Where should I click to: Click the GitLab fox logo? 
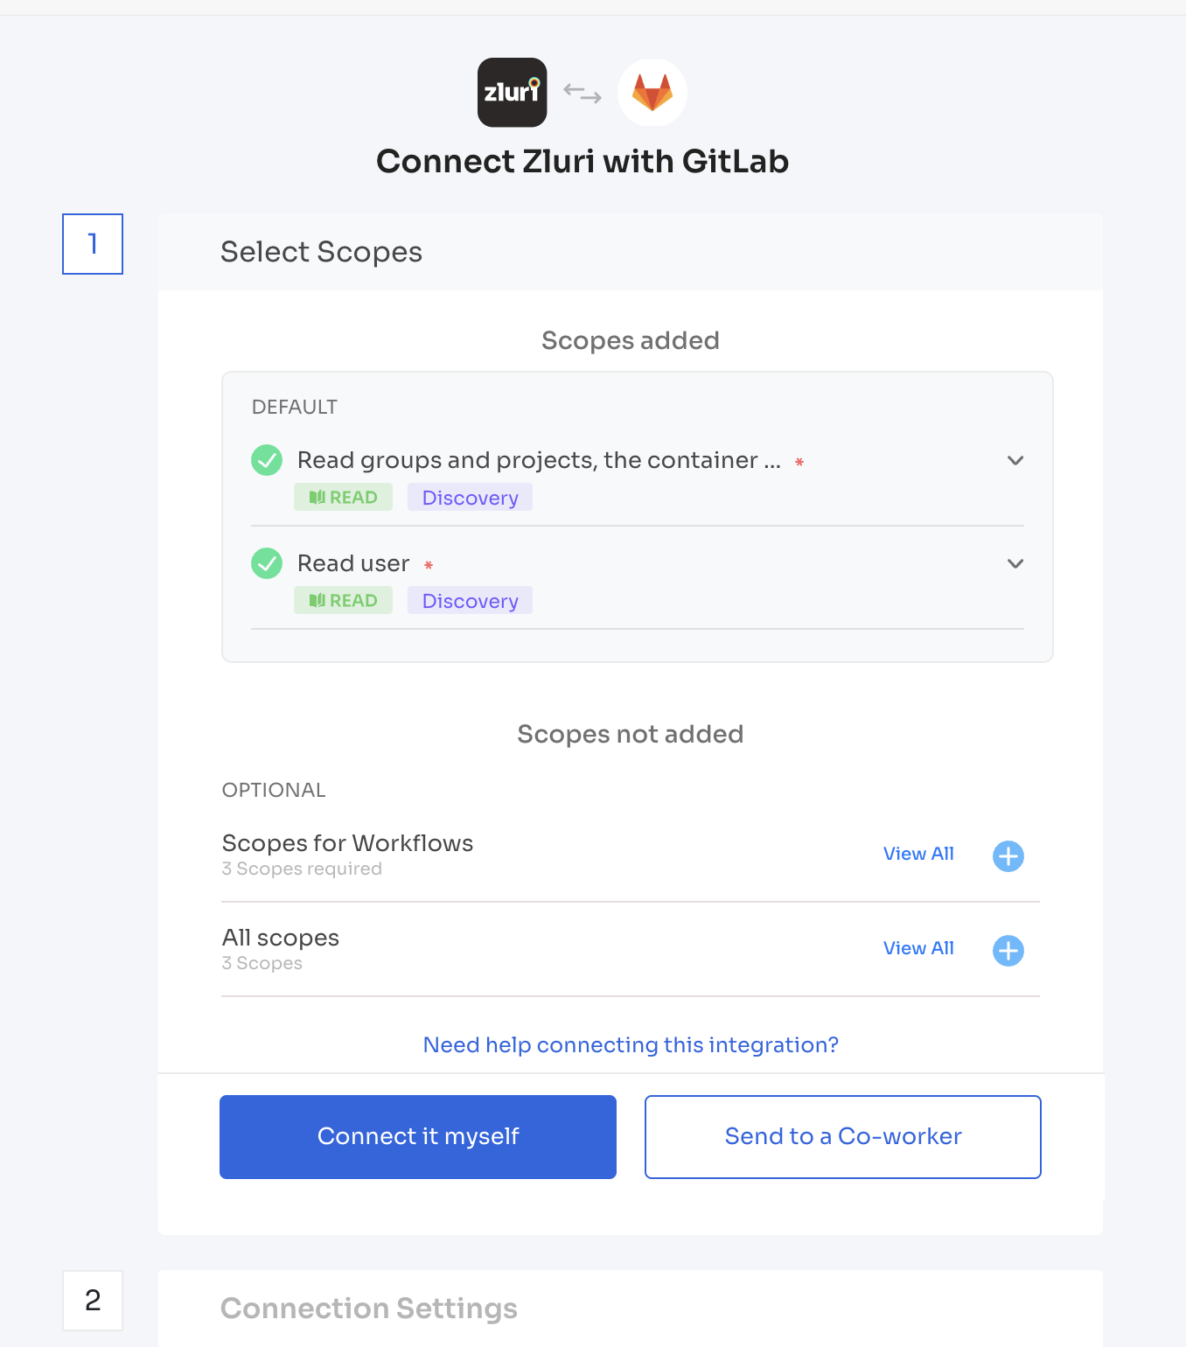[x=652, y=92]
